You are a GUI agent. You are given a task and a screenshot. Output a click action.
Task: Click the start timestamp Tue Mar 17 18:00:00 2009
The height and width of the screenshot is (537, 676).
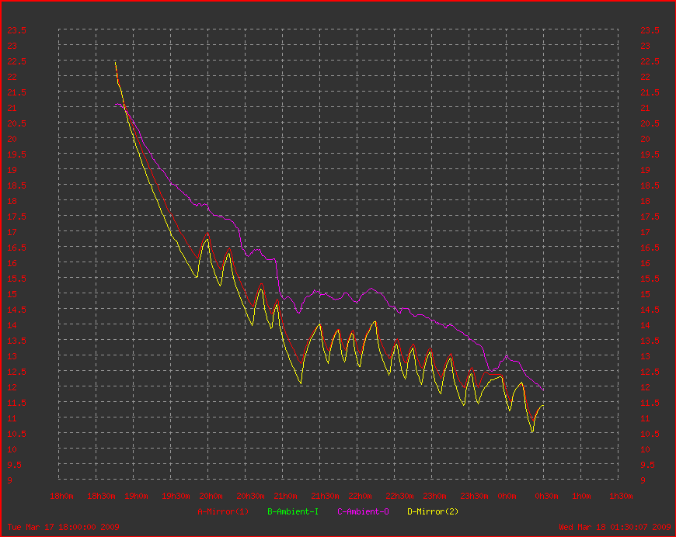(x=64, y=527)
